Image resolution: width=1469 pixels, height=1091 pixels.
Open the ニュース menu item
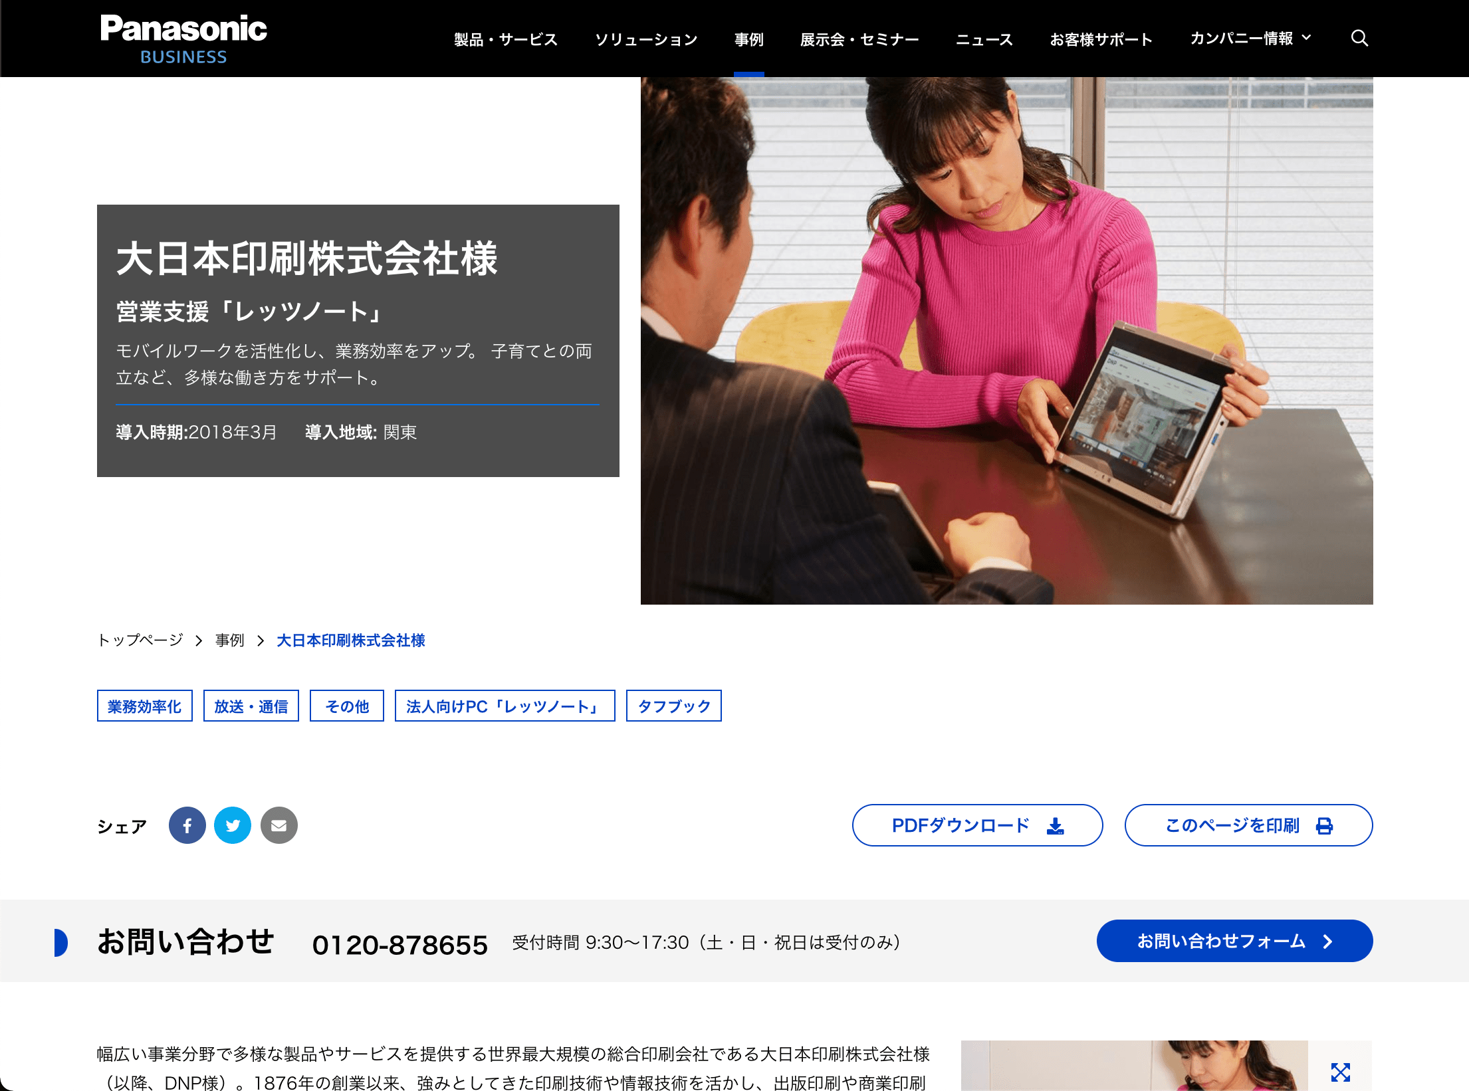(984, 39)
